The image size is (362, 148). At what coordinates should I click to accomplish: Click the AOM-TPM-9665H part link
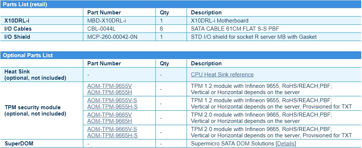110,121
